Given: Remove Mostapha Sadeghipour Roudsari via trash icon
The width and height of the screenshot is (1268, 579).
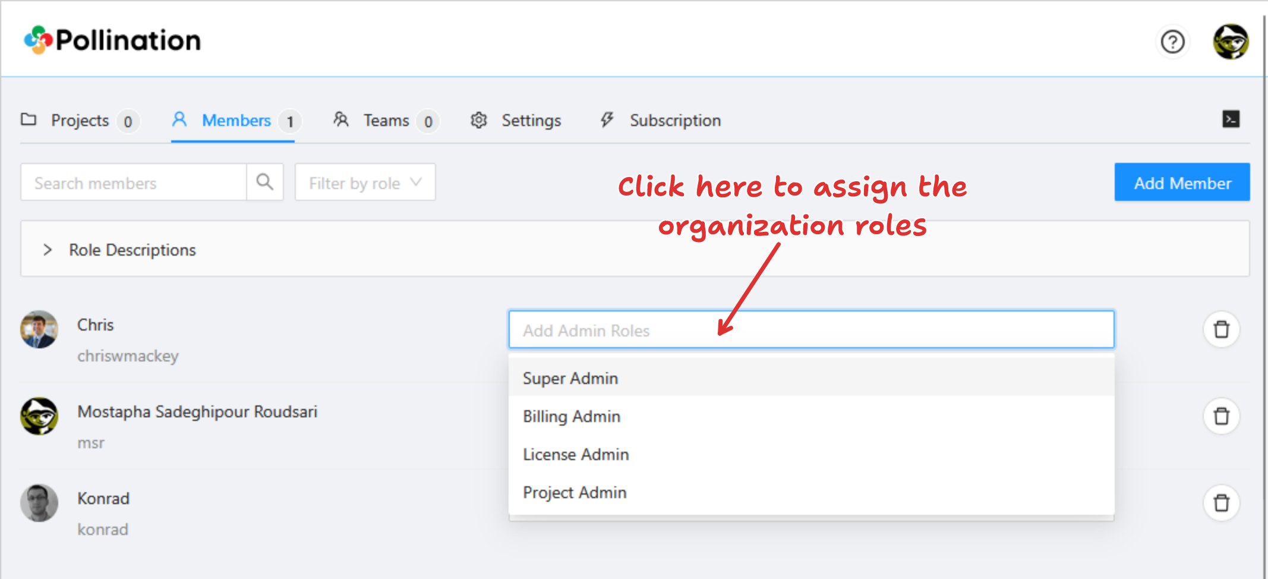Looking at the screenshot, I should click(1221, 416).
